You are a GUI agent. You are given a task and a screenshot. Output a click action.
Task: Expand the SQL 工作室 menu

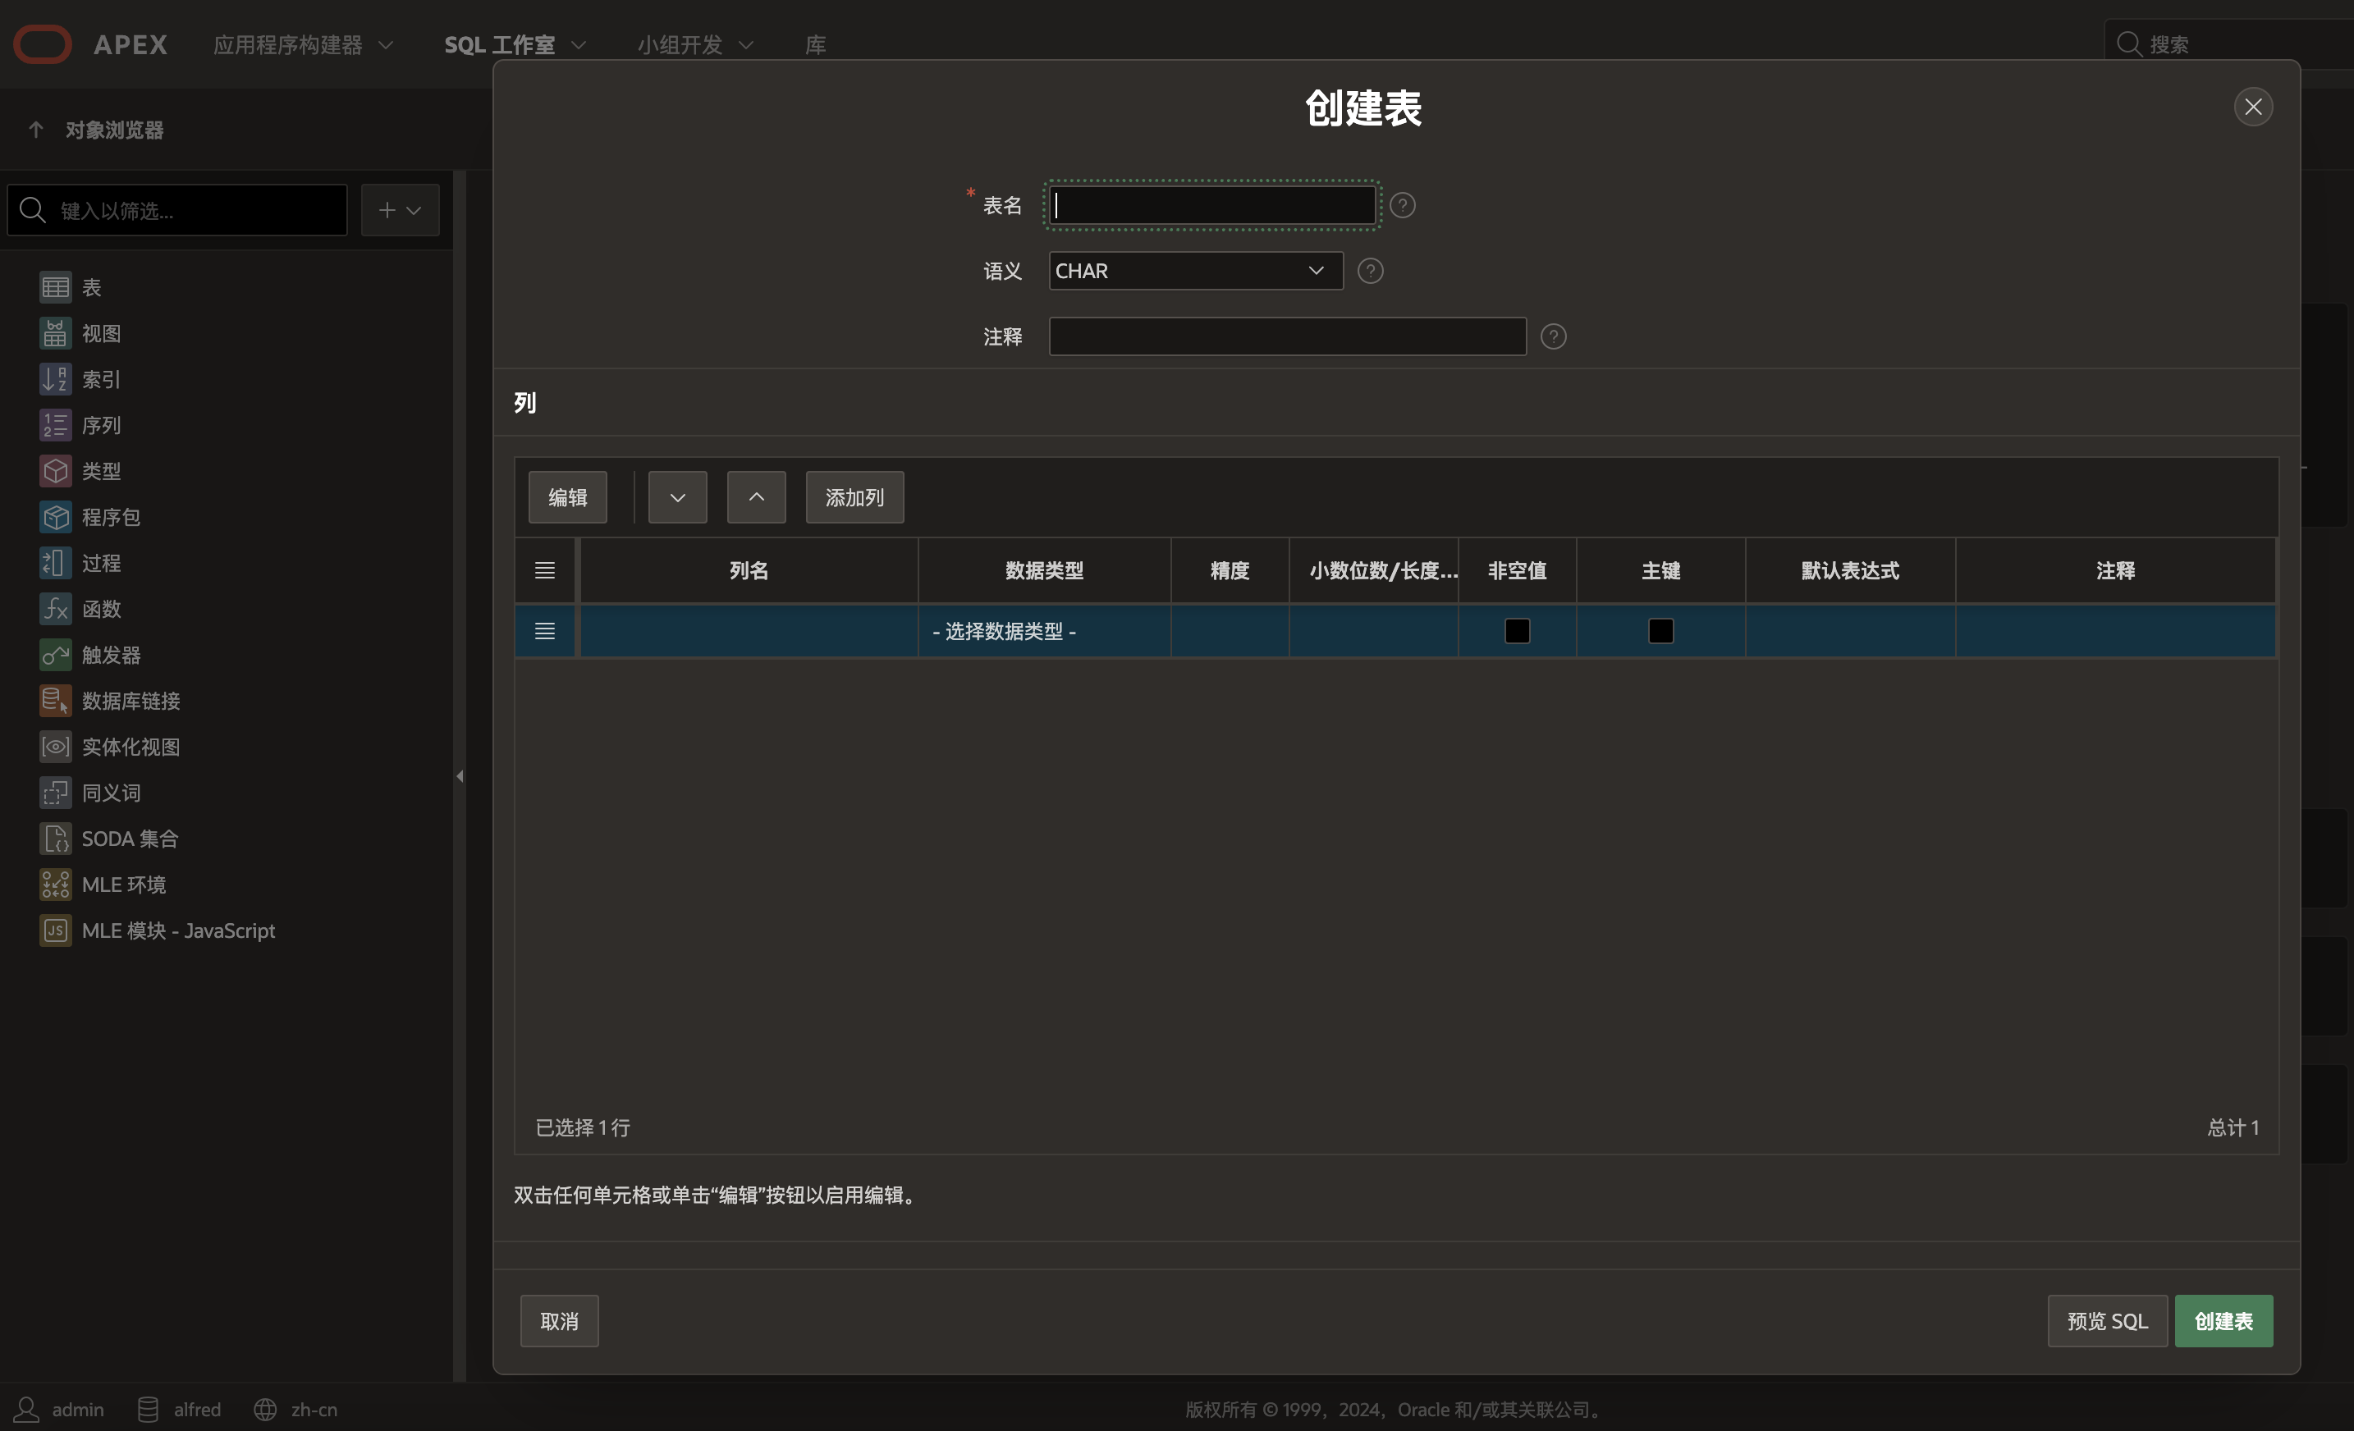tap(514, 45)
